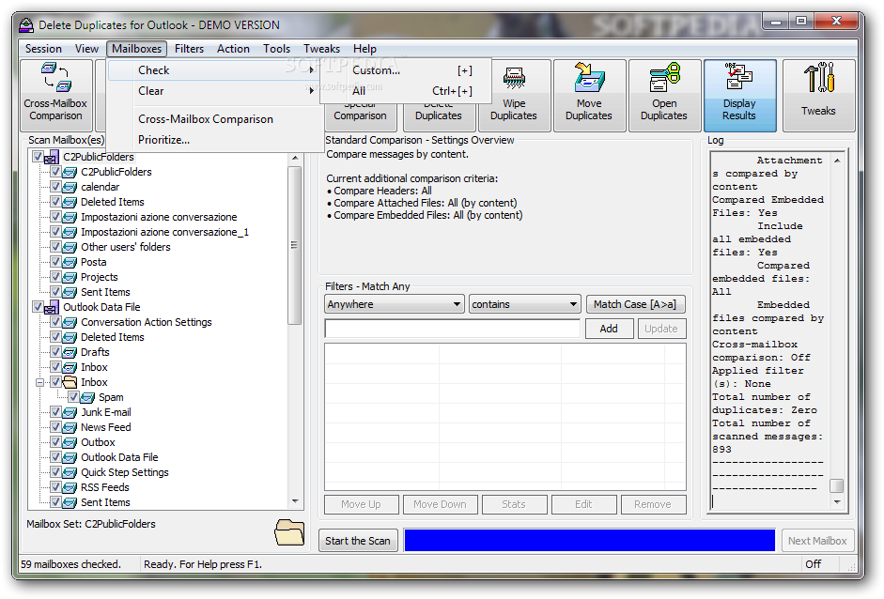Click the Log scrollbar thumb
This screenshot has width=884, height=599.
[837, 485]
